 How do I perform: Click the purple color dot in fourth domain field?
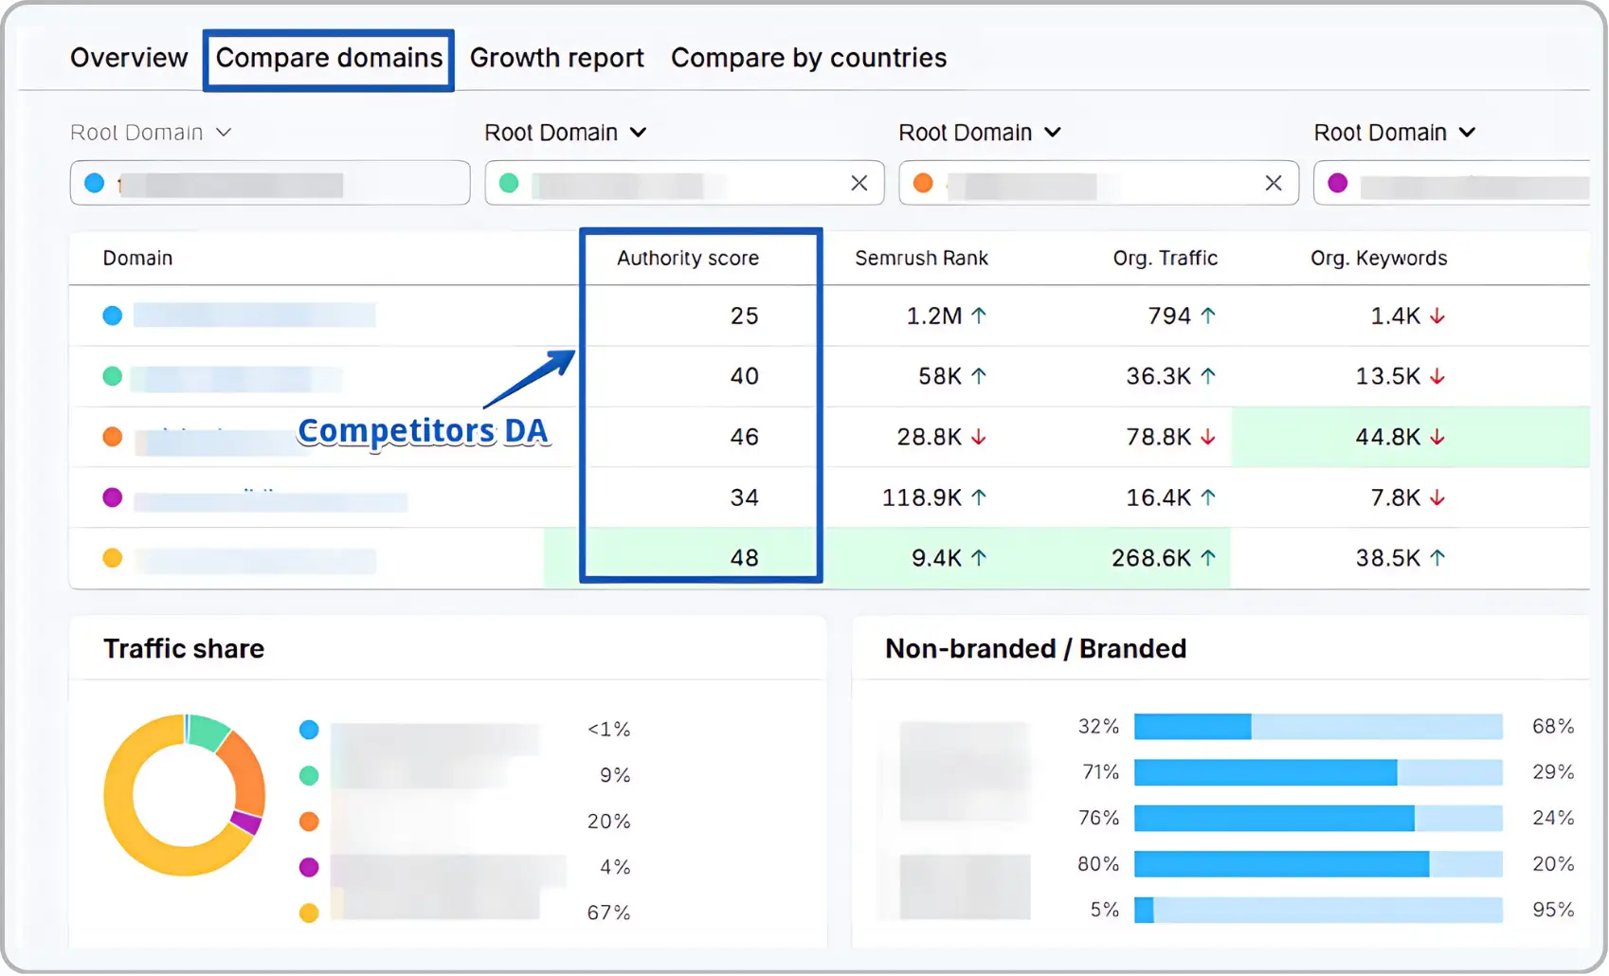click(x=1338, y=183)
